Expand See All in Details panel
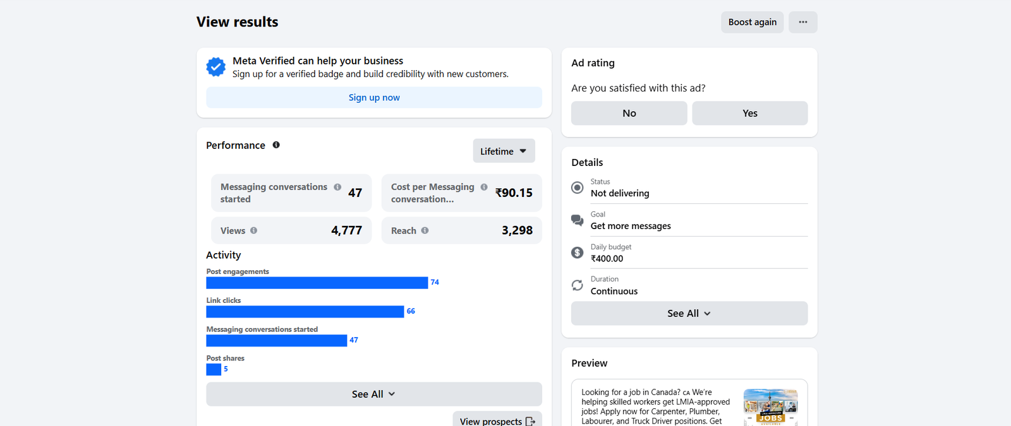Image resolution: width=1011 pixels, height=426 pixels. tap(689, 314)
